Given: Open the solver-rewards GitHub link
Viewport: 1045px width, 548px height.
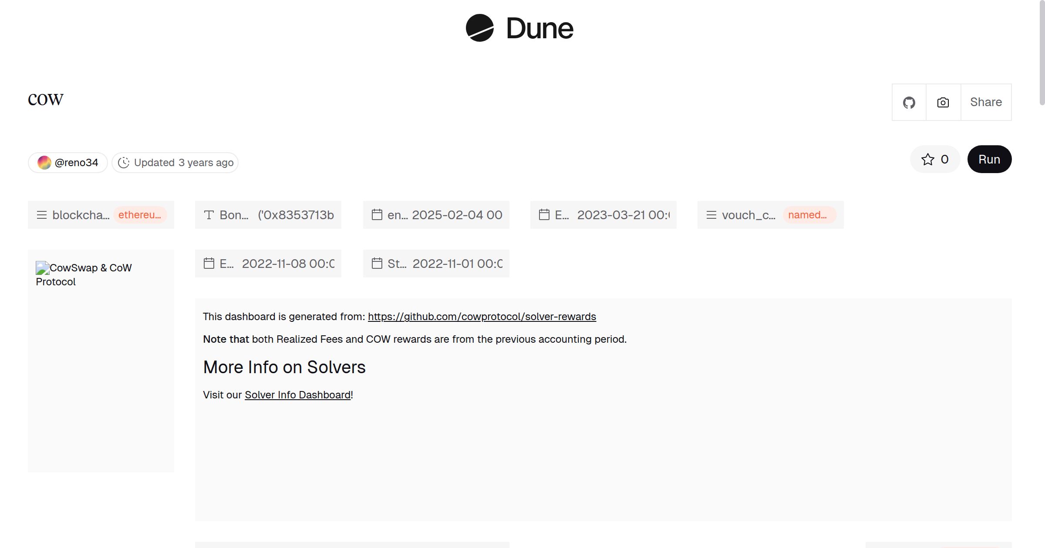Looking at the screenshot, I should tap(482, 317).
